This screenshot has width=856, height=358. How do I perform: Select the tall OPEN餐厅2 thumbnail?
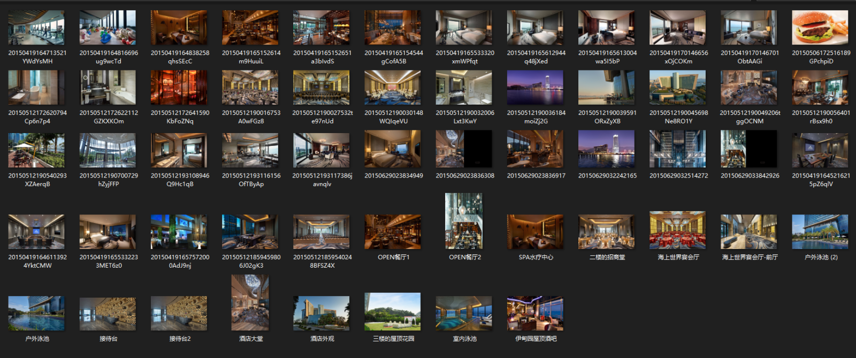(464, 221)
